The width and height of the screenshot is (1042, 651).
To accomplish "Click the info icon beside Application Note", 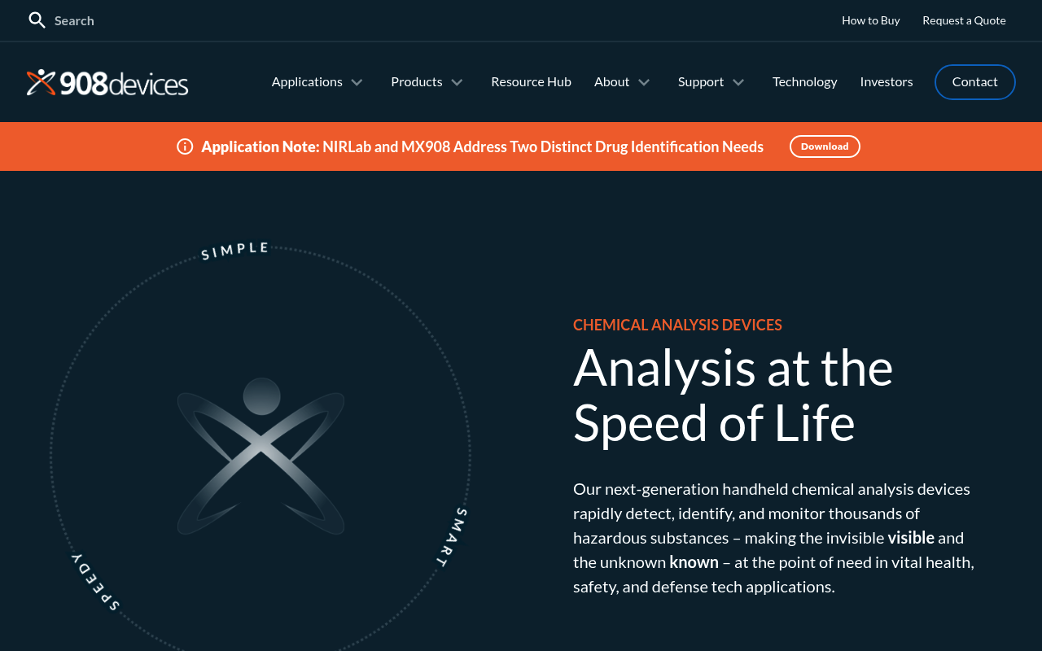I will [x=185, y=146].
